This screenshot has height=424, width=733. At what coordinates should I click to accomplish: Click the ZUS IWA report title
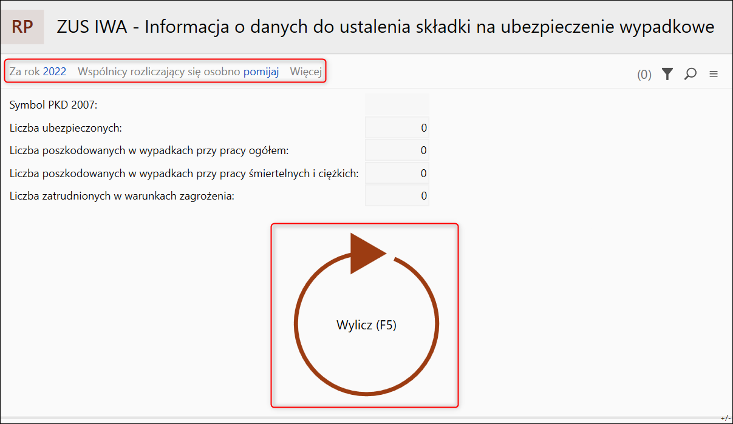[x=386, y=27]
